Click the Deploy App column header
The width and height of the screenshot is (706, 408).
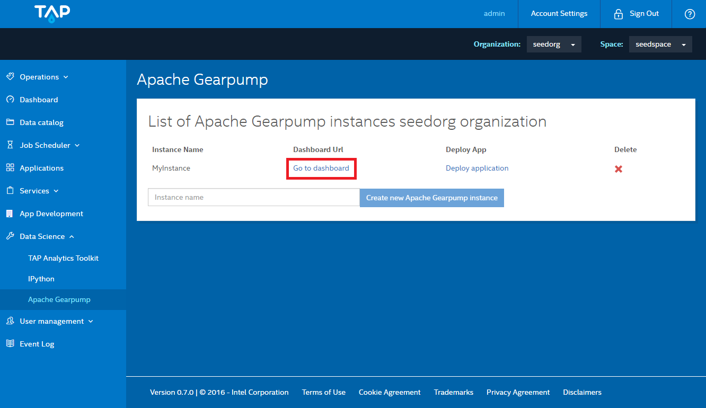pos(466,150)
